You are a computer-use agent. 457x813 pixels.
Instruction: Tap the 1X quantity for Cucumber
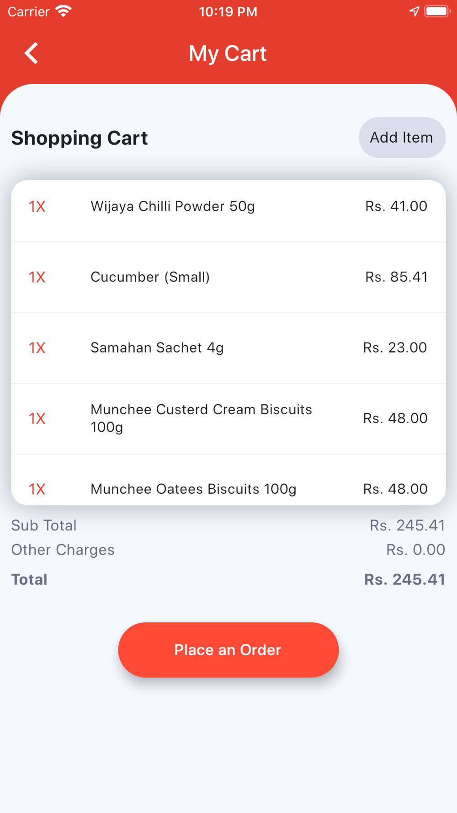(x=37, y=277)
